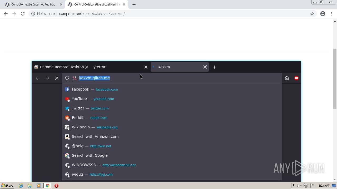Close the yterror tab in VM
337x189 pixels.
click(146, 67)
